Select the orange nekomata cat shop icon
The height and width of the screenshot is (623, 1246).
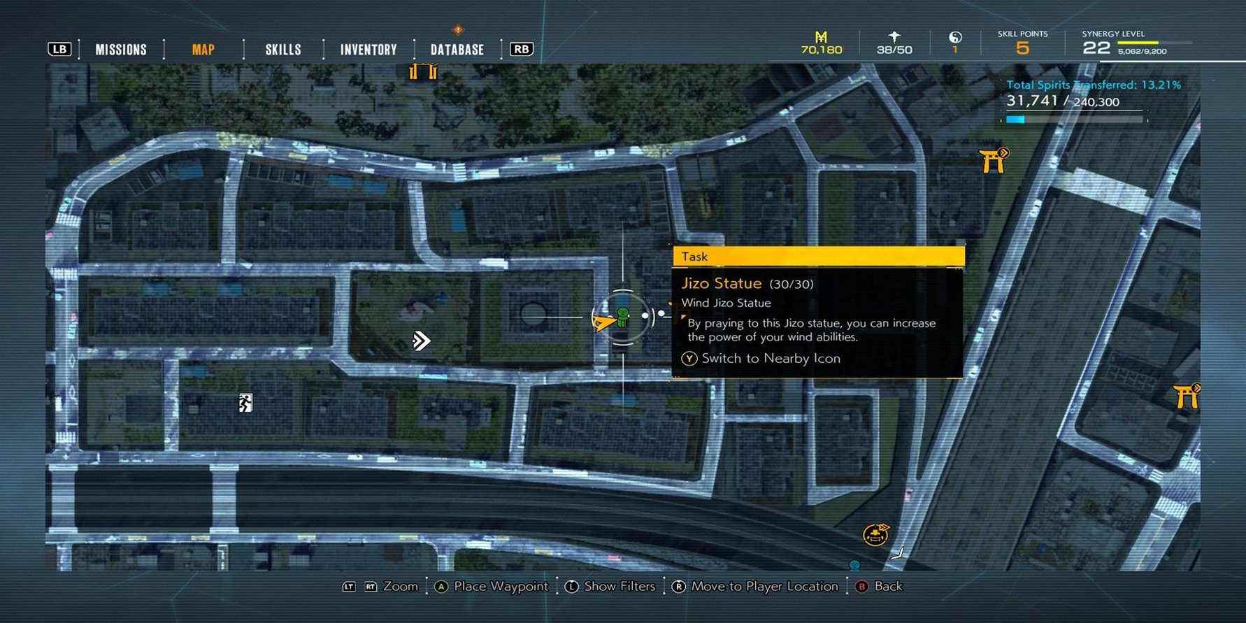[875, 535]
